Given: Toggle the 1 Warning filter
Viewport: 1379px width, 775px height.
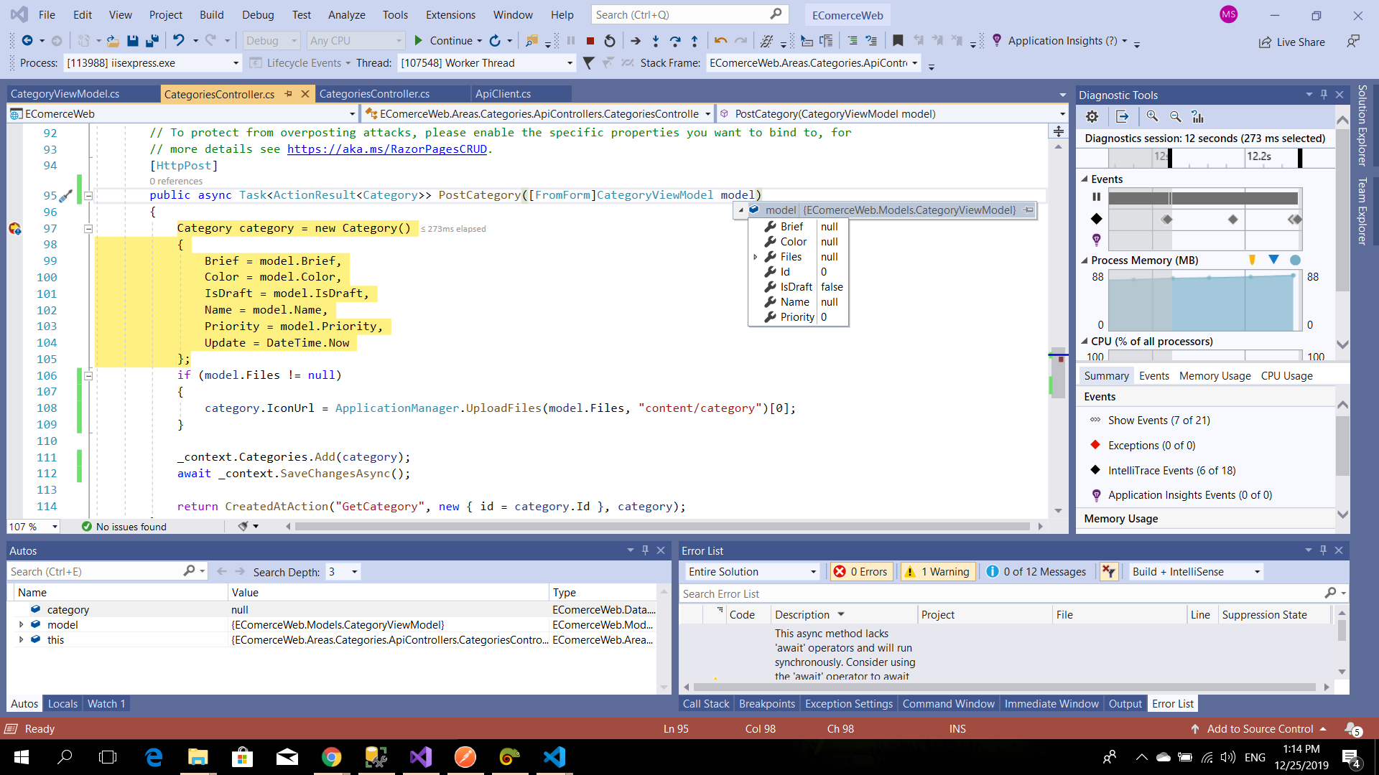Looking at the screenshot, I should (939, 572).
